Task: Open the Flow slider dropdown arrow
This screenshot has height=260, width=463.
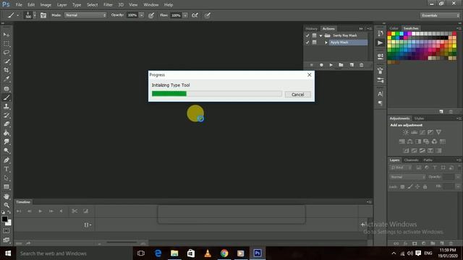Action: 185,15
